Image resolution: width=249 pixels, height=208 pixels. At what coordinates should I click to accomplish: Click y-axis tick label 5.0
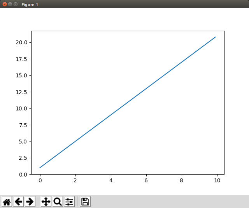click(23, 142)
